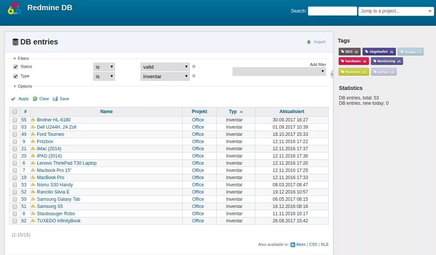This screenshot has width=436, height=255.
Task: Click the multi-value toggle icon next to Type filter
Action: pyautogui.click(x=194, y=76)
